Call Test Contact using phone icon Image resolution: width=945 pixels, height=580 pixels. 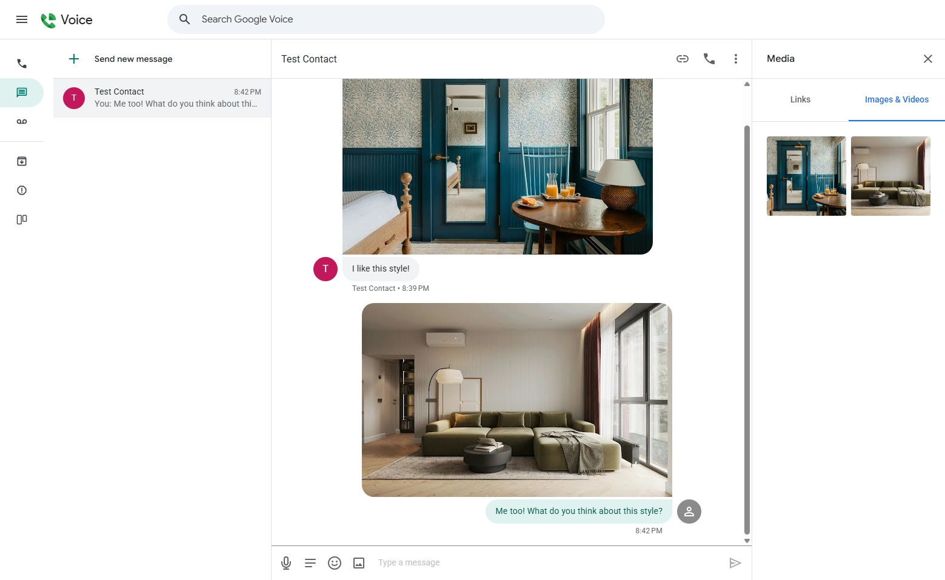click(709, 59)
